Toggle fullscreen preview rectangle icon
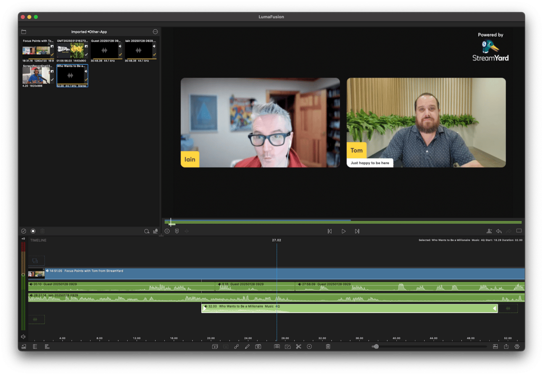This screenshot has width=543, height=375. pyautogui.click(x=519, y=231)
